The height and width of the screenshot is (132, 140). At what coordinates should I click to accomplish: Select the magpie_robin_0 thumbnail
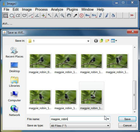point(40,64)
